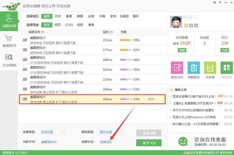Open the 外站导航 sidebar section
The height and width of the screenshot is (155, 234).
click(x=9, y=61)
